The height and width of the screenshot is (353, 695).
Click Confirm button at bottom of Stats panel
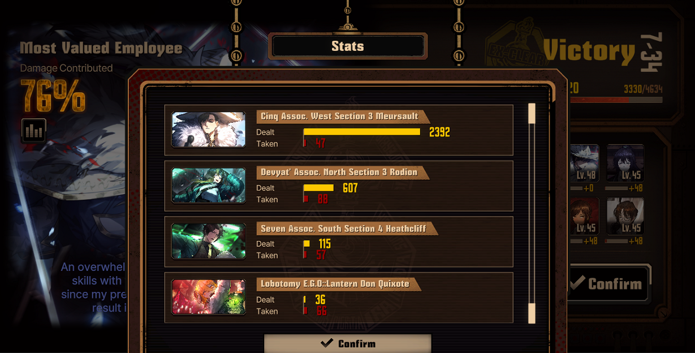347,343
